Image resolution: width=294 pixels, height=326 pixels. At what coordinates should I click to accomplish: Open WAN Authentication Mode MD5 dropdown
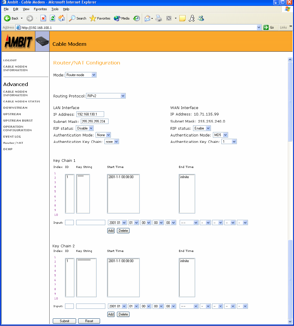point(220,135)
